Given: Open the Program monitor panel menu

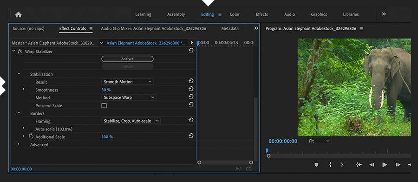Looking at the screenshot, I should coord(361,28).
